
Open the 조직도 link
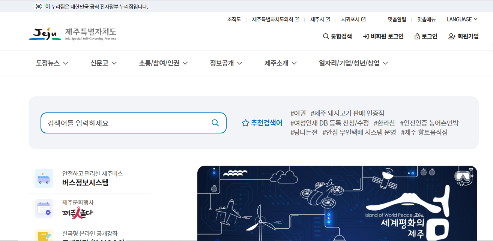[234, 19]
